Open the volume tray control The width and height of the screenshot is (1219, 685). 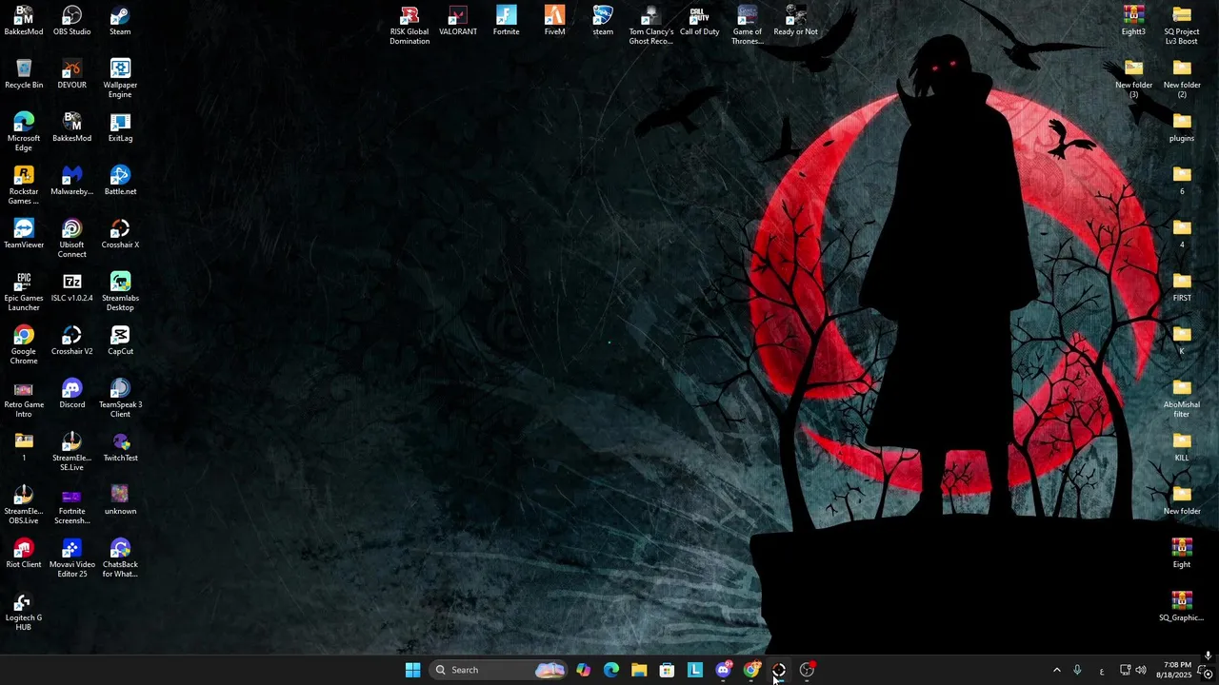click(x=1141, y=670)
